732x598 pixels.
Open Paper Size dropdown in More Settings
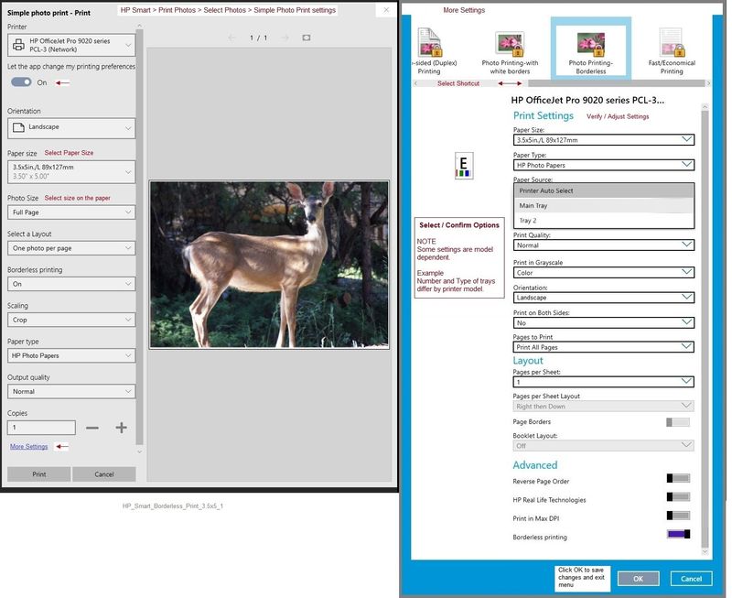click(604, 140)
